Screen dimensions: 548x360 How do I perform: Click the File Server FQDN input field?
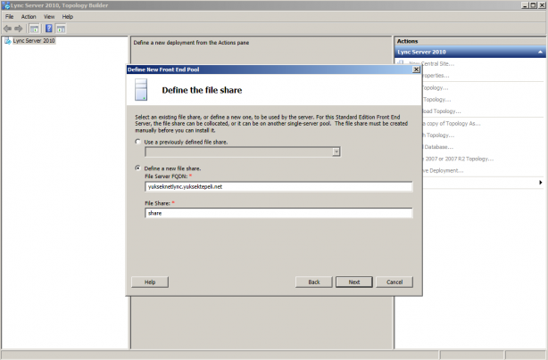pyautogui.click(x=278, y=186)
